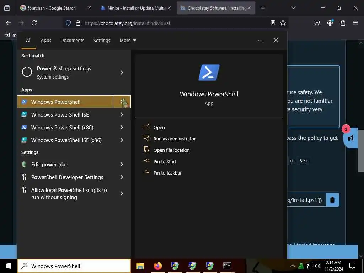Open Windows PowerShell ISE result

coord(65,115)
